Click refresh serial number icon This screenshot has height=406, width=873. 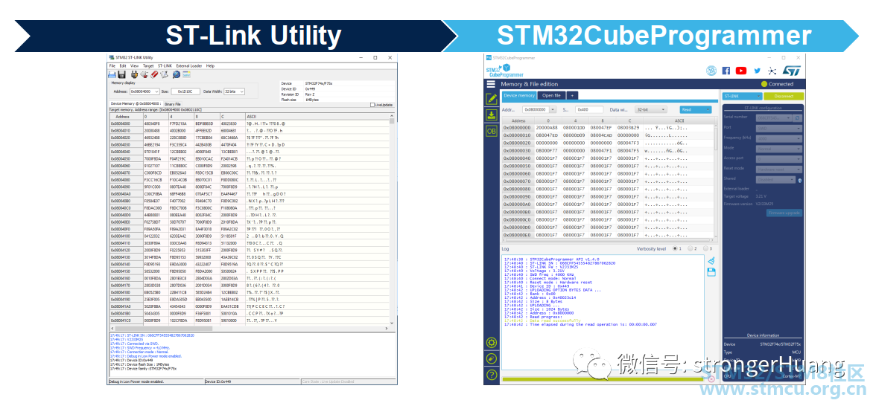tap(797, 118)
